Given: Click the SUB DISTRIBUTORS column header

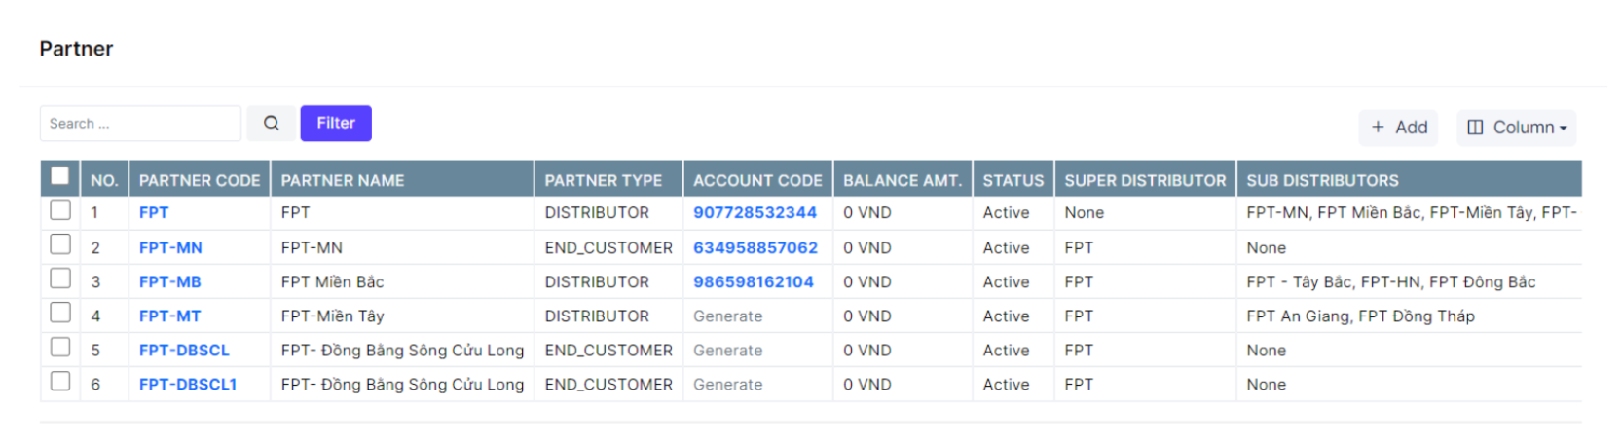Looking at the screenshot, I should [1409, 180].
